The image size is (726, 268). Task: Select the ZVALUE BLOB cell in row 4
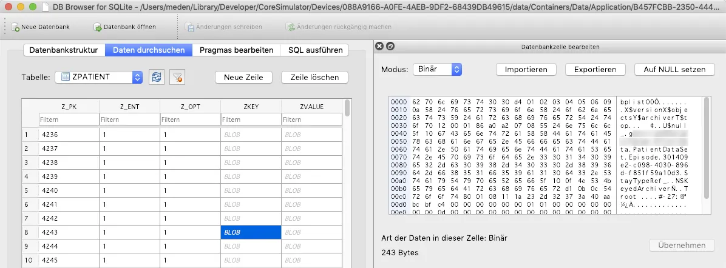point(311,176)
